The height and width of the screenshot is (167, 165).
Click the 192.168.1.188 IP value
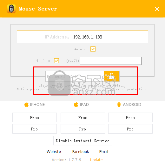88,37
